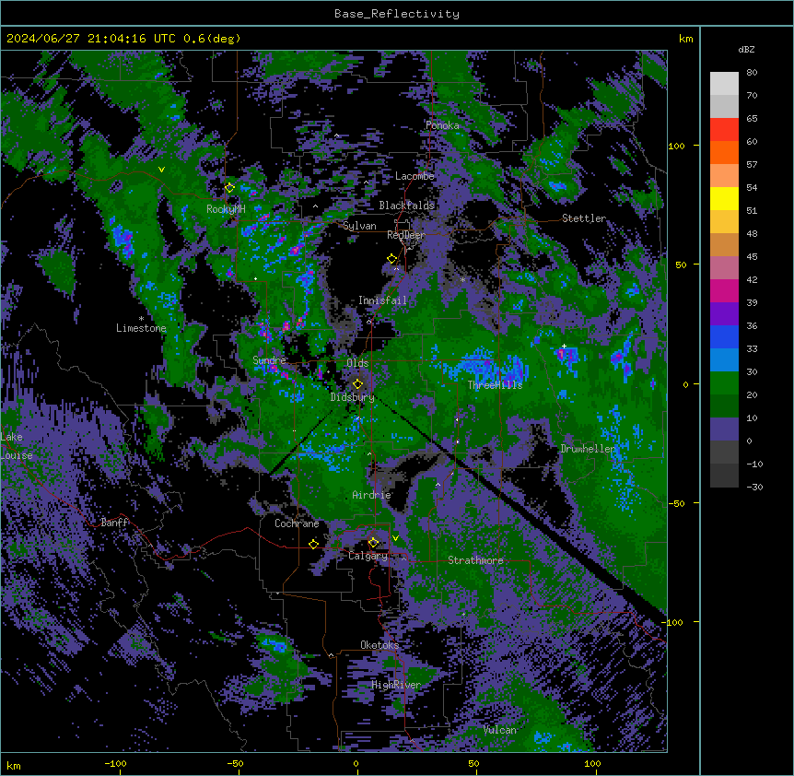The image size is (794, 776).
Task: Click the Olds town label
Action: point(357,363)
